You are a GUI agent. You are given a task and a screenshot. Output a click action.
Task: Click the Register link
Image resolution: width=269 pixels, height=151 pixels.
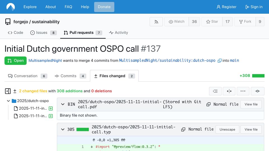226,7
